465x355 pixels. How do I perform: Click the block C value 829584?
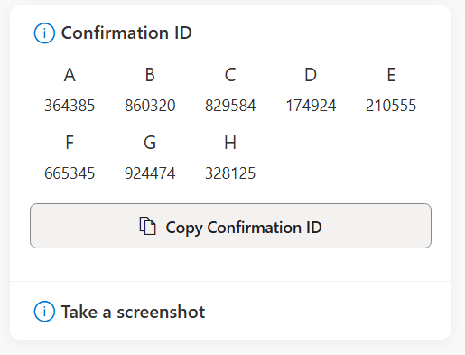230,106
